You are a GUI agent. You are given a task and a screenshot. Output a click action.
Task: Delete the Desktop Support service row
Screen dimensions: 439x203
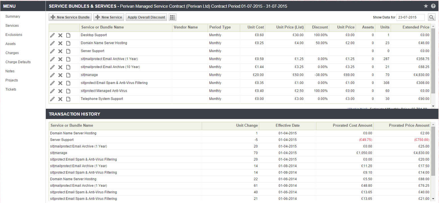pos(60,35)
